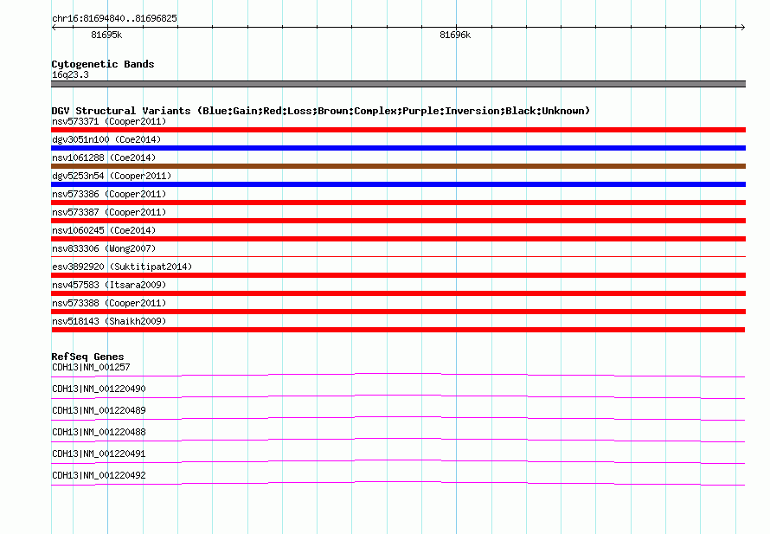Click the RefSeq Genes track heading
This screenshot has width=770, height=534.
pyautogui.click(x=88, y=357)
